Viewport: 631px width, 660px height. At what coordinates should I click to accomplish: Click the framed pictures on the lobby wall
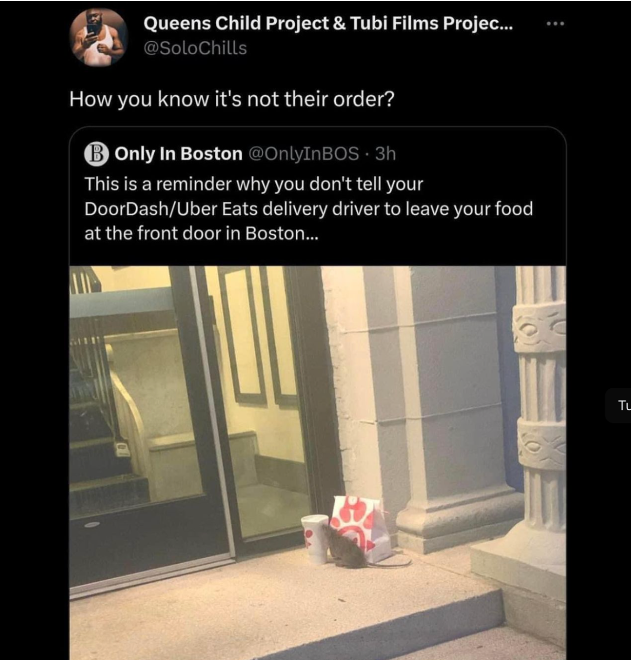[259, 335]
